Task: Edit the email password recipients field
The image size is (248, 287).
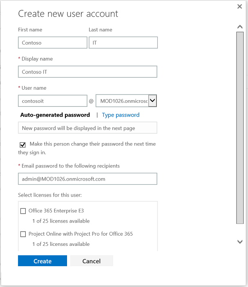Action: click(87, 179)
